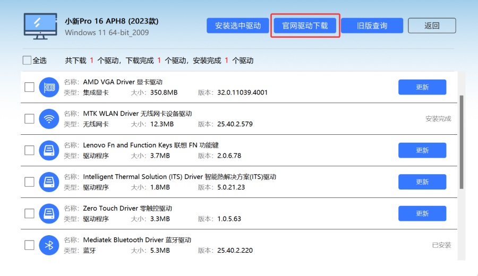Click the Zero Touch Driver 零触控驱动 name
Image resolution: width=478 pixels, height=276 pixels.
tap(127, 209)
